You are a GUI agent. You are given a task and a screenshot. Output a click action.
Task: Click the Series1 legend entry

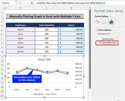click(39, 94)
